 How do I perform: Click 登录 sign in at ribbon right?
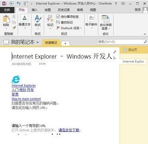(138, 10)
